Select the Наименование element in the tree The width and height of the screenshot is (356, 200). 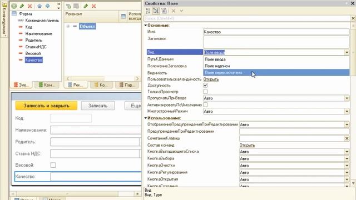coord(38,33)
